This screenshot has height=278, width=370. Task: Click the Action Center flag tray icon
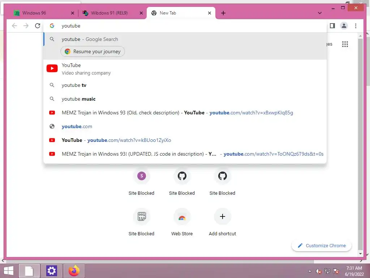pyautogui.click(x=336, y=271)
